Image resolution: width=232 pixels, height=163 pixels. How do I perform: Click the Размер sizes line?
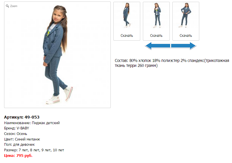(x=34, y=150)
